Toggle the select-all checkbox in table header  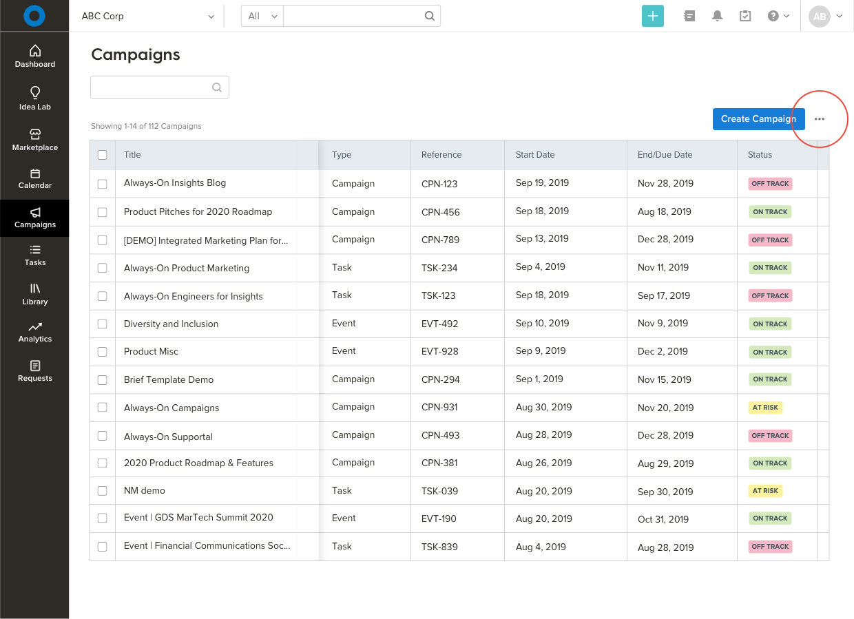103,155
